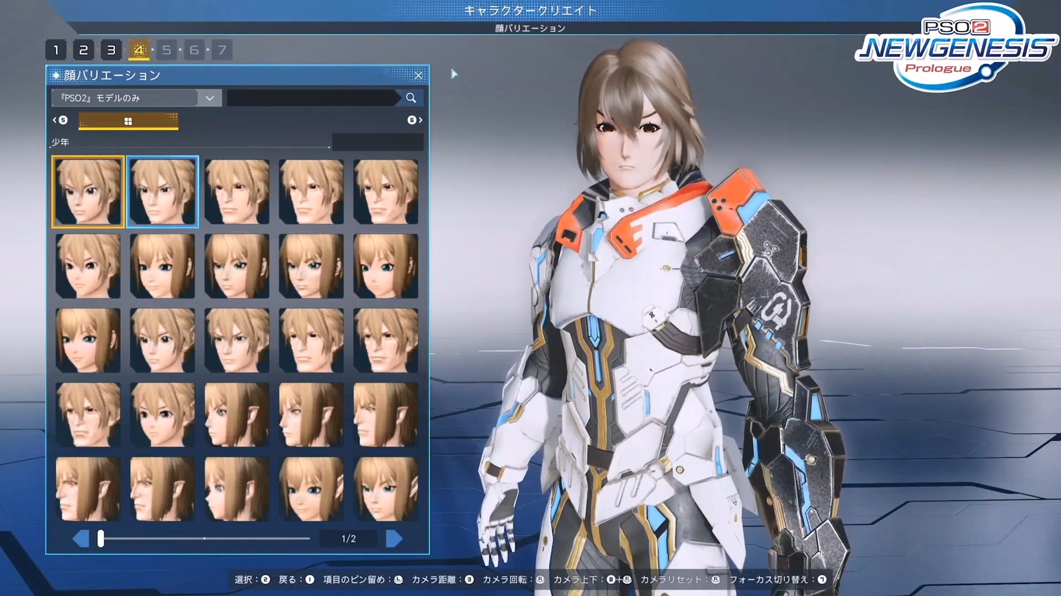Select the fourth face in the bottom row
The width and height of the screenshot is (1061, 596).
[312, 489]
